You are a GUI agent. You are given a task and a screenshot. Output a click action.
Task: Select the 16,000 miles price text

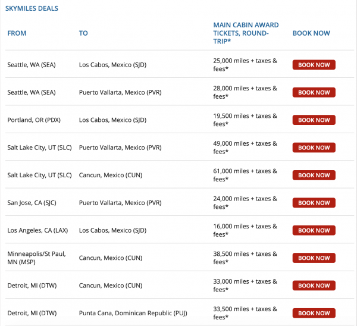[x=245, y=230]
